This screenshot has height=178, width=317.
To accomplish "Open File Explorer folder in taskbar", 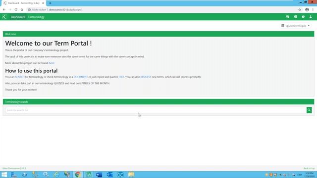I will click(x=131, y=175).
